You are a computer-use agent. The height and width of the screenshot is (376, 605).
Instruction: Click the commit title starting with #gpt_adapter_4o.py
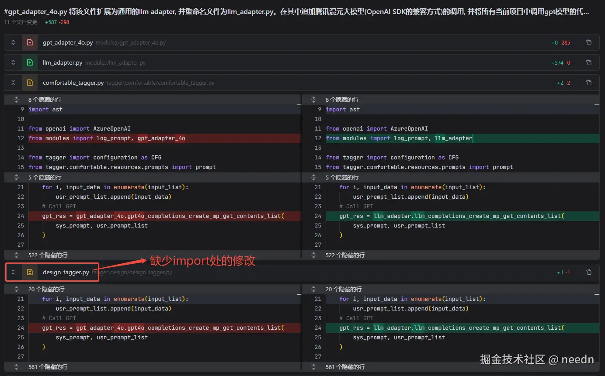tap(296, 11)
